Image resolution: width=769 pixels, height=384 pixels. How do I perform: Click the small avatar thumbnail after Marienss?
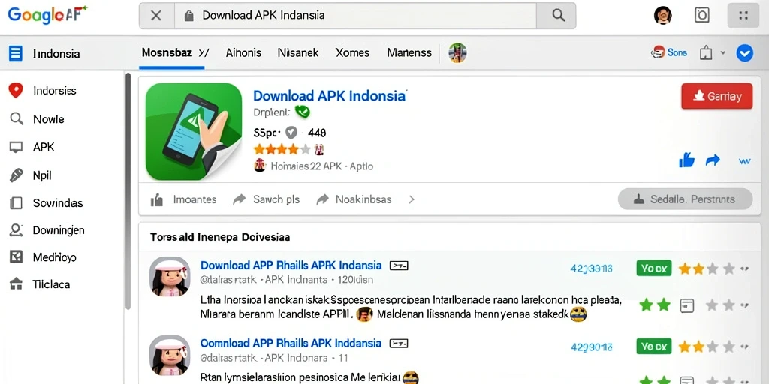(457, 53)
